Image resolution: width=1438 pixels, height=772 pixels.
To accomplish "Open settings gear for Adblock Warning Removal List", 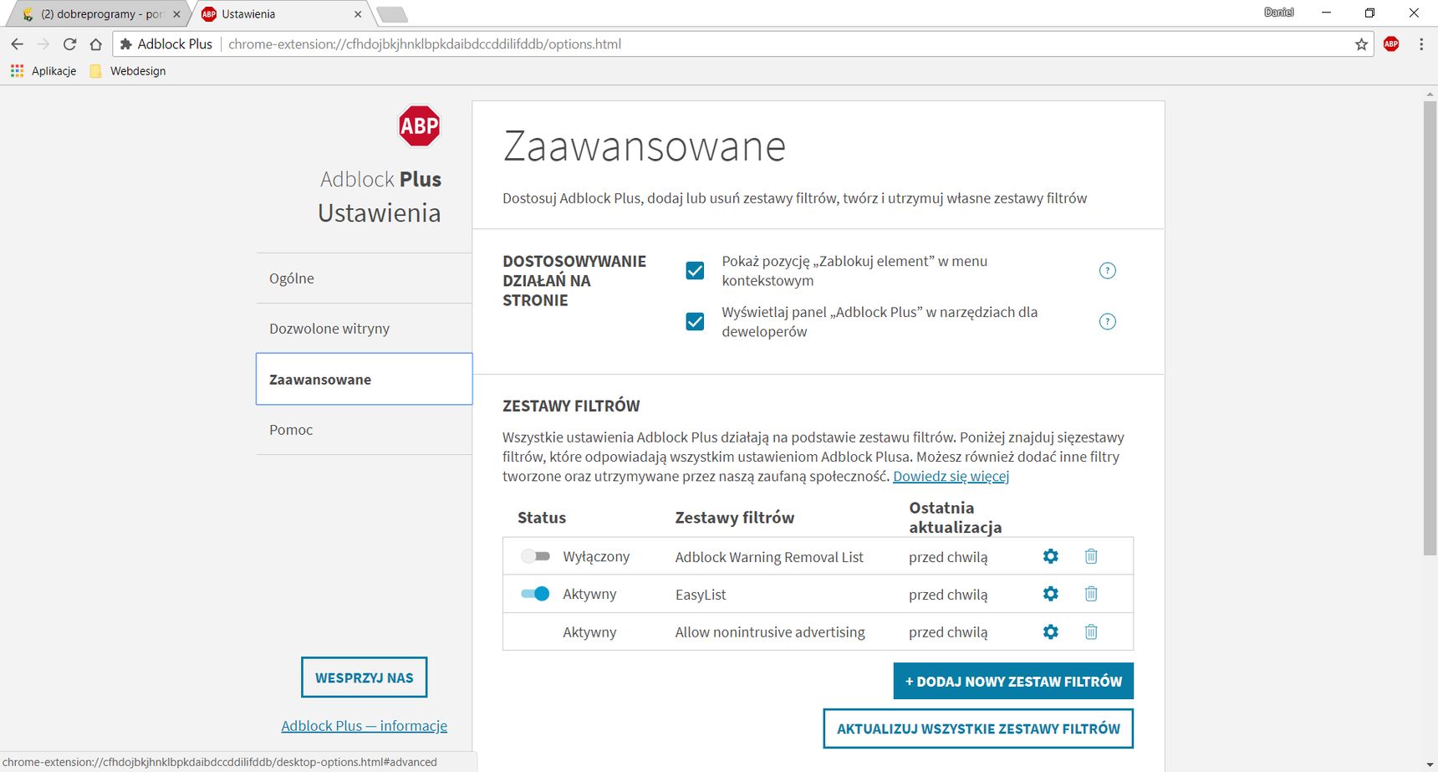I will (x=1051, y=556).
